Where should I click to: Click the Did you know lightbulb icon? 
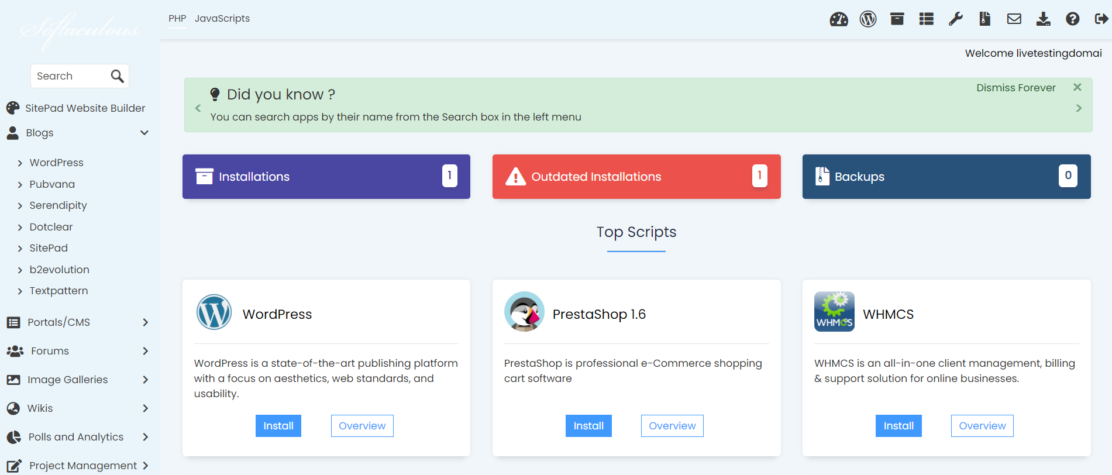pos(215,94)
